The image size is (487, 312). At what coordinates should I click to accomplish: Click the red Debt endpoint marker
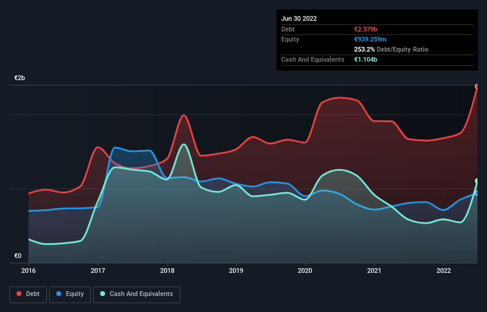(x=477, y=87)
